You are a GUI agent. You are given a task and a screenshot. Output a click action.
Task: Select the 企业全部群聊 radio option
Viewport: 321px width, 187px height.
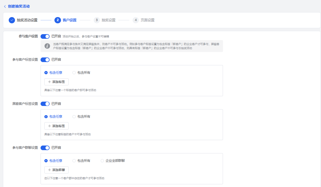pos(113,161)
